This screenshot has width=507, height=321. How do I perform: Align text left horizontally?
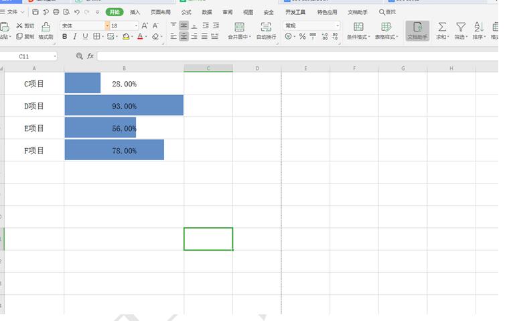[x=173, y=36]
